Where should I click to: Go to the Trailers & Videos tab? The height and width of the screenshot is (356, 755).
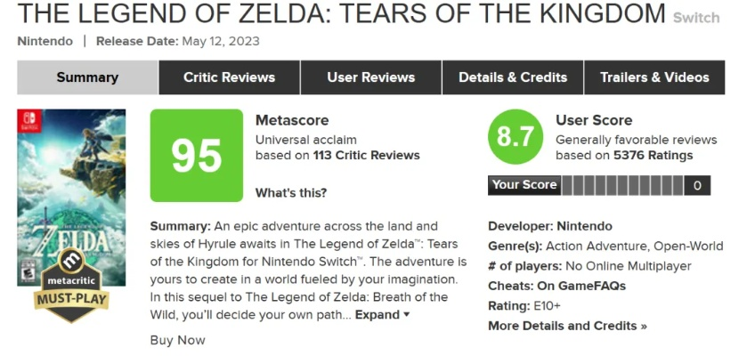point(654,77)
